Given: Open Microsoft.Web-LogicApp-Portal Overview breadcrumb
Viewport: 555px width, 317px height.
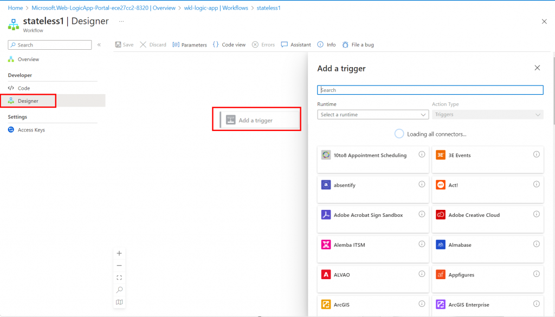Looking at the screenshot, I should (x=104, y=8).
